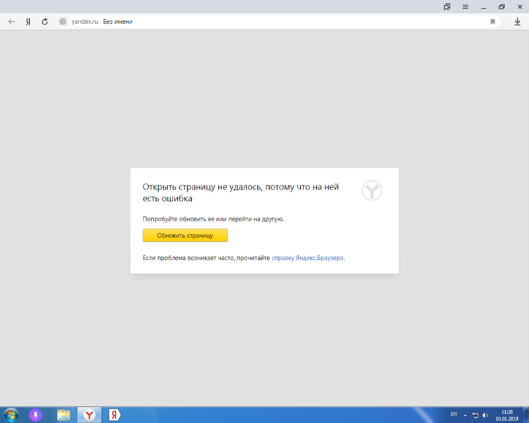Minimize the Yandex Browser window

483,7
